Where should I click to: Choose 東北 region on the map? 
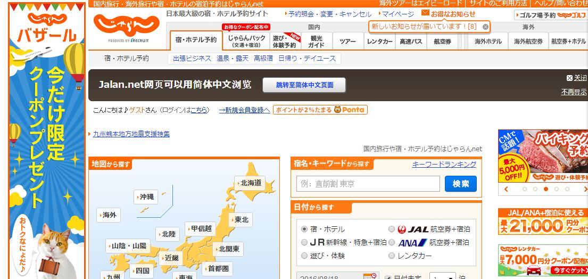tap(241, 220)
